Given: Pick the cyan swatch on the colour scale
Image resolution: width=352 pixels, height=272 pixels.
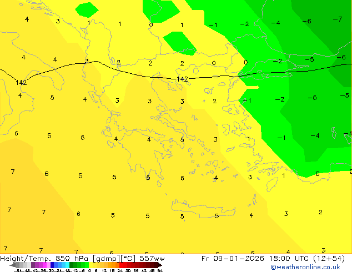Looking at the screenshot, I should tap(68, 265).
